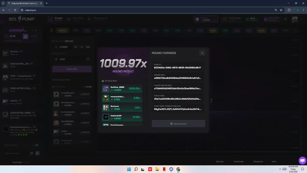
Task: Select the Public Seed value
Action: click(177, 99)
